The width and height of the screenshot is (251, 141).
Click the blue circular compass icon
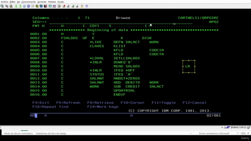(x=29, y=6)
